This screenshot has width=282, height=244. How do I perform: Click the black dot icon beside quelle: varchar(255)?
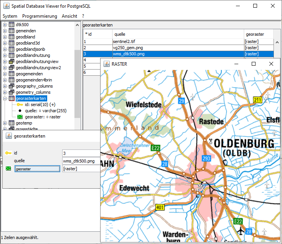point(20,111)
